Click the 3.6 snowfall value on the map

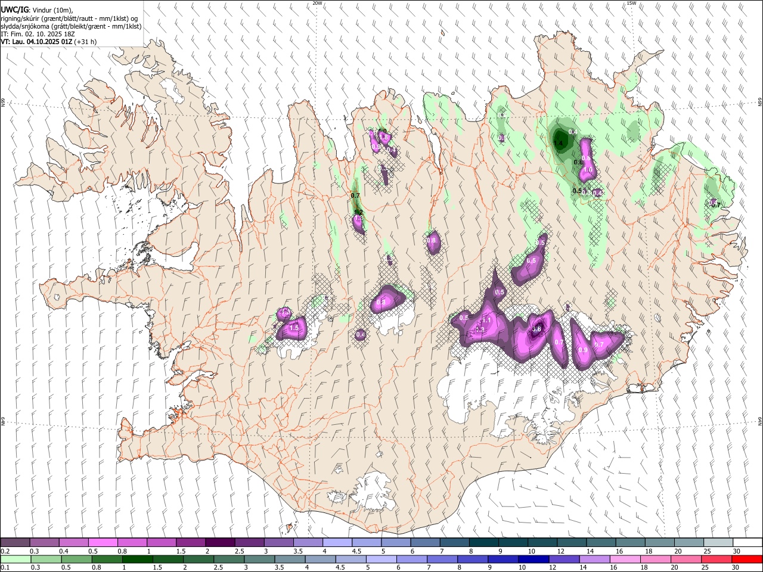(x=536, y=329)
